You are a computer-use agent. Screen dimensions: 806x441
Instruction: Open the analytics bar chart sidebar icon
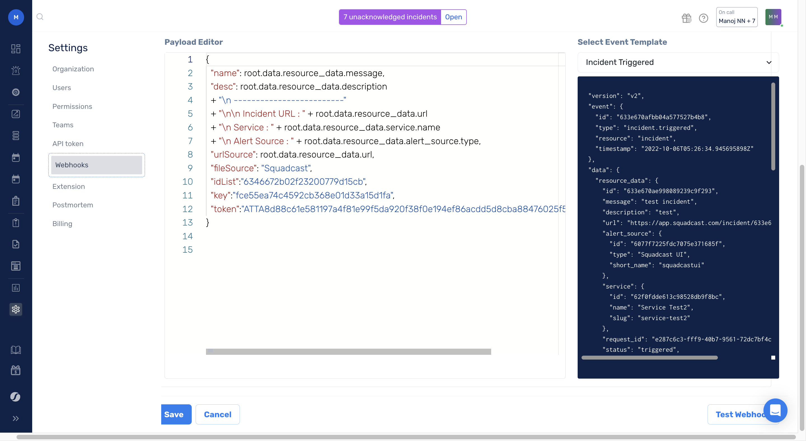16,288
